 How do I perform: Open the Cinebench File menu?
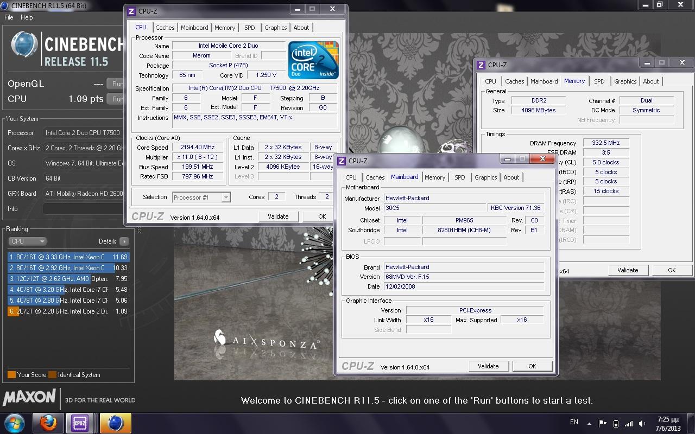[9, 17]
